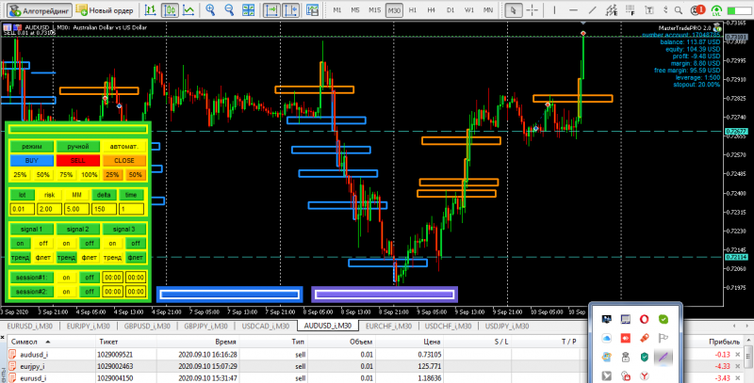Click the lot size field 0.01

click(22, 209)
